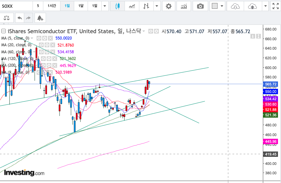Open chart properties gear settings
The height and width of the screenshot is (183, 281).
click(x=169, y=6)
